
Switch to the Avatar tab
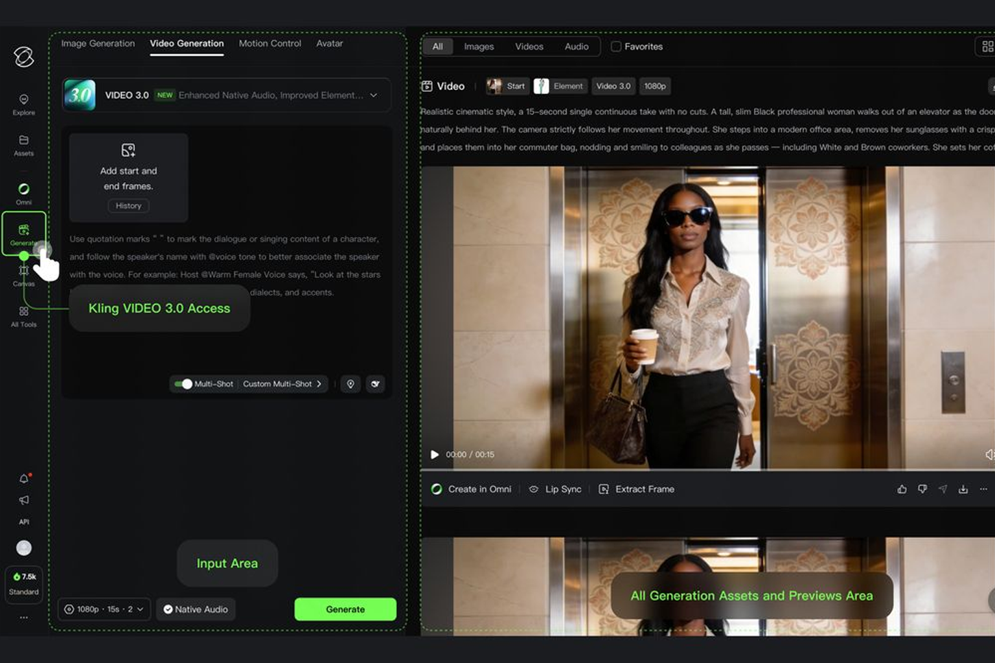click(330, 43)
